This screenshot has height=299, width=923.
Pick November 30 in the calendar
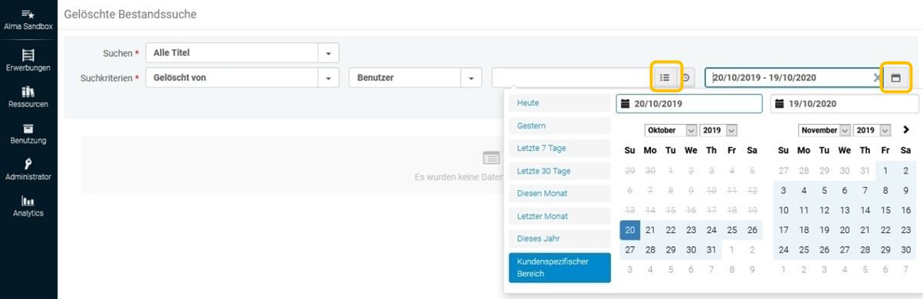(905, 250)
